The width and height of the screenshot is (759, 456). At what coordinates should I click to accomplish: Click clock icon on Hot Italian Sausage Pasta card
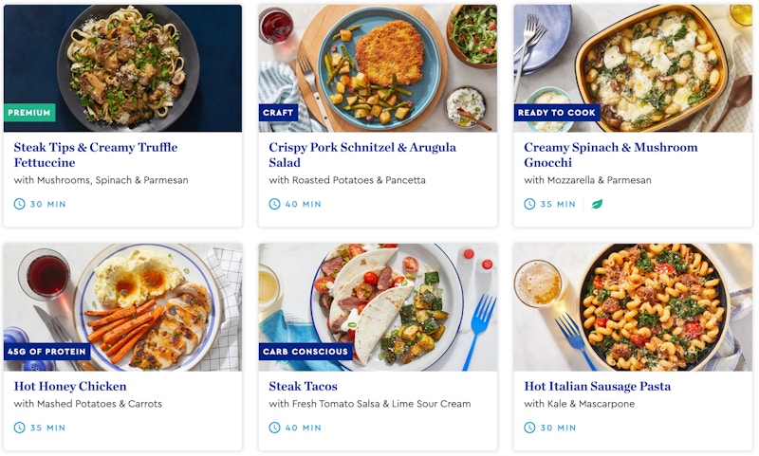530,428
